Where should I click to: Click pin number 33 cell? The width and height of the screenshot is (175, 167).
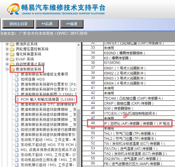[x=93, y=48]
